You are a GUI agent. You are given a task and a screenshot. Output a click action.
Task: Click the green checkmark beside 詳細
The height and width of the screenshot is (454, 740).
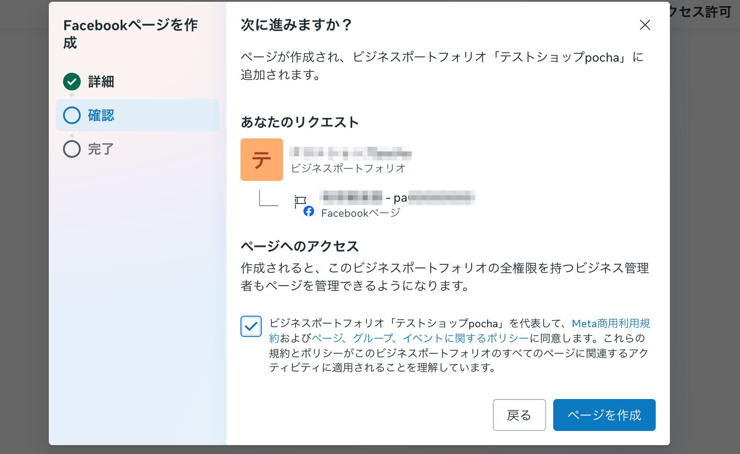tap(72, 82)
